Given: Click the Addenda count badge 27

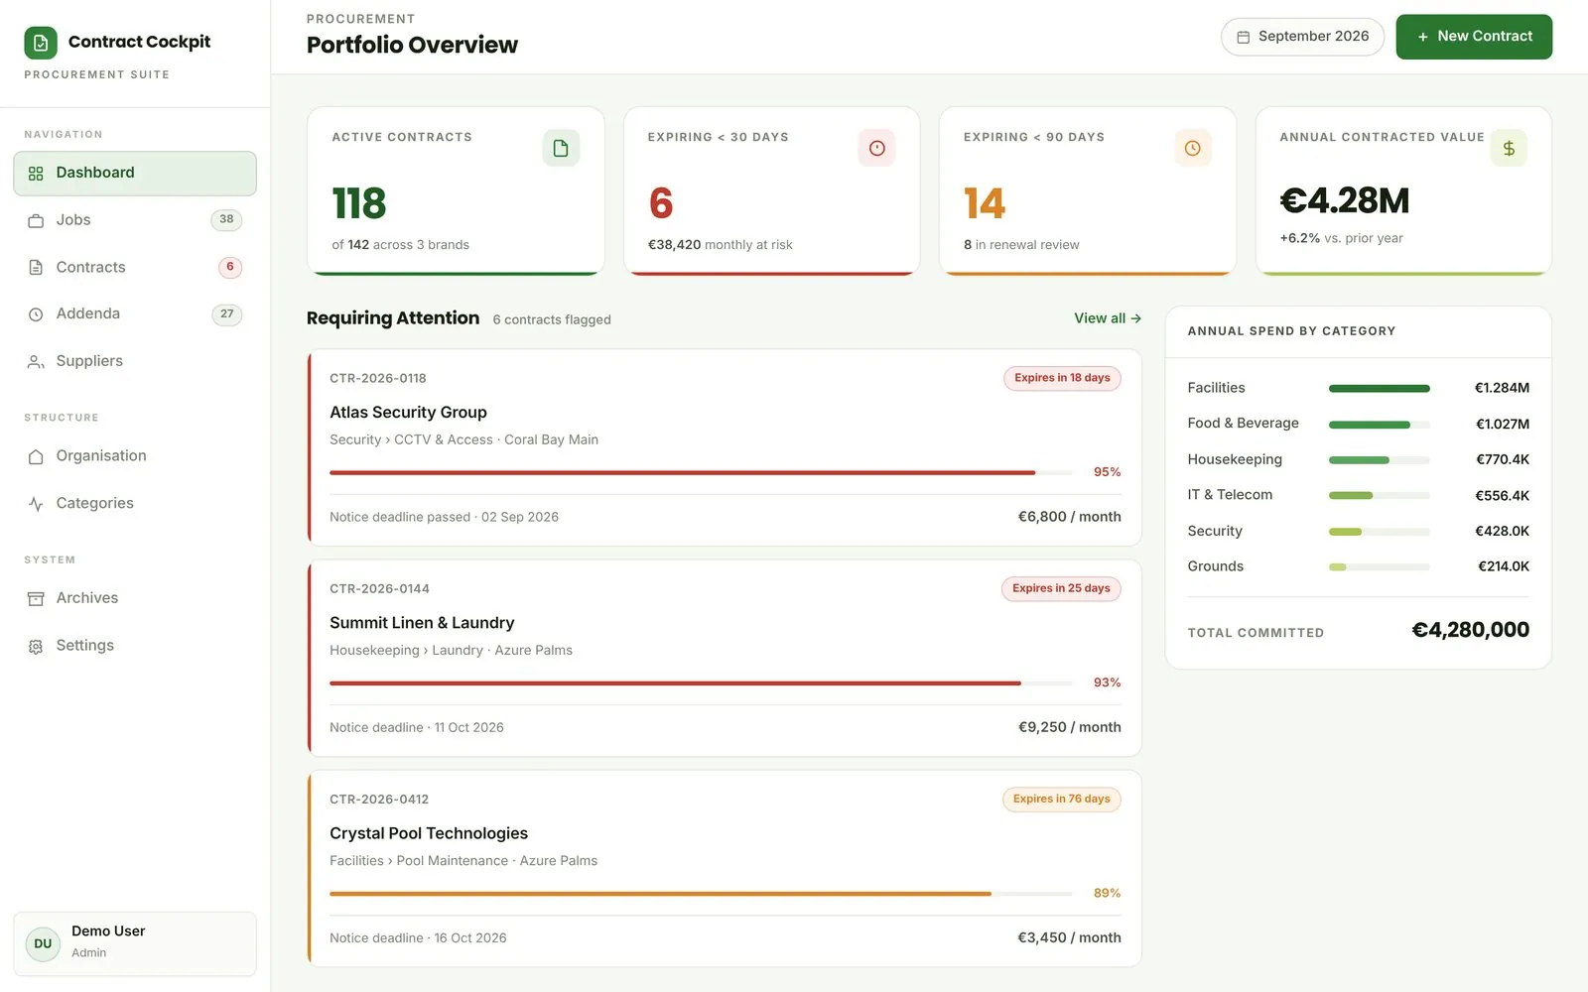Looking at the screenshot, I should (226, 314).
